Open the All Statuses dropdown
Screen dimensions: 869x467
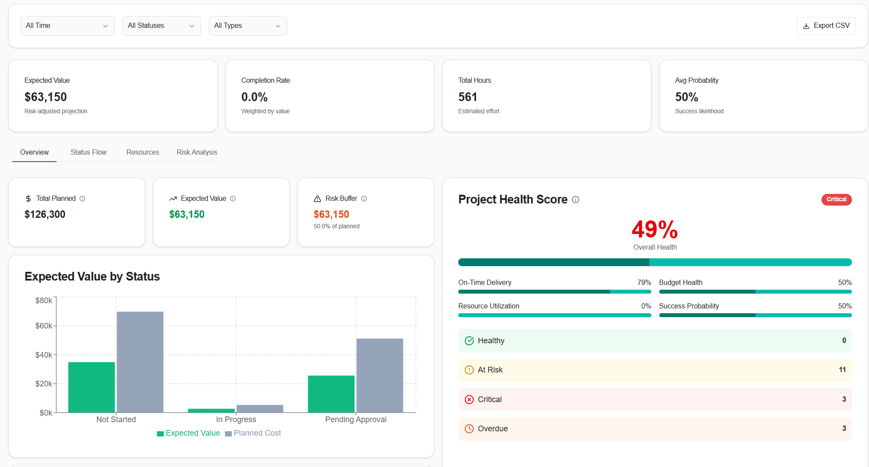pos(161,26)
